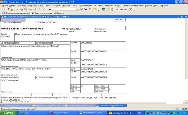
Task: Open the Файл menu
Action: pyautogui.click(x=5, y=6)
